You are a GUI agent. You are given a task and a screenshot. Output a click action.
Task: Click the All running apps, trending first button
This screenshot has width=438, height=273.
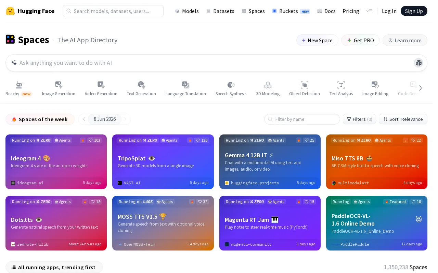54,267
